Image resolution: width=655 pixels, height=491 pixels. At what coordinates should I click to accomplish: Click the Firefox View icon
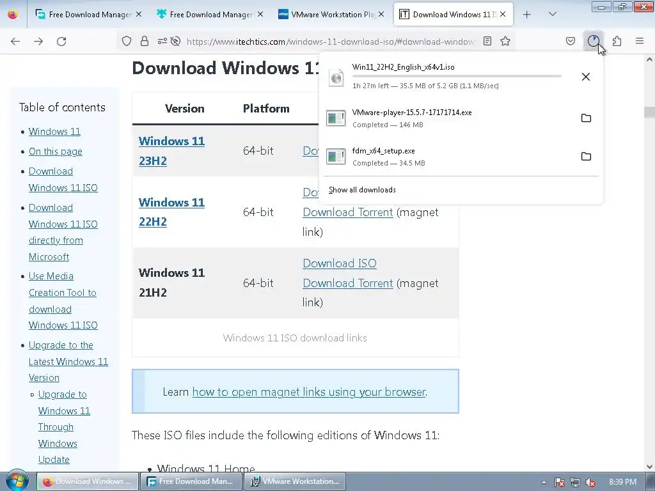click(x=13, y=14)
